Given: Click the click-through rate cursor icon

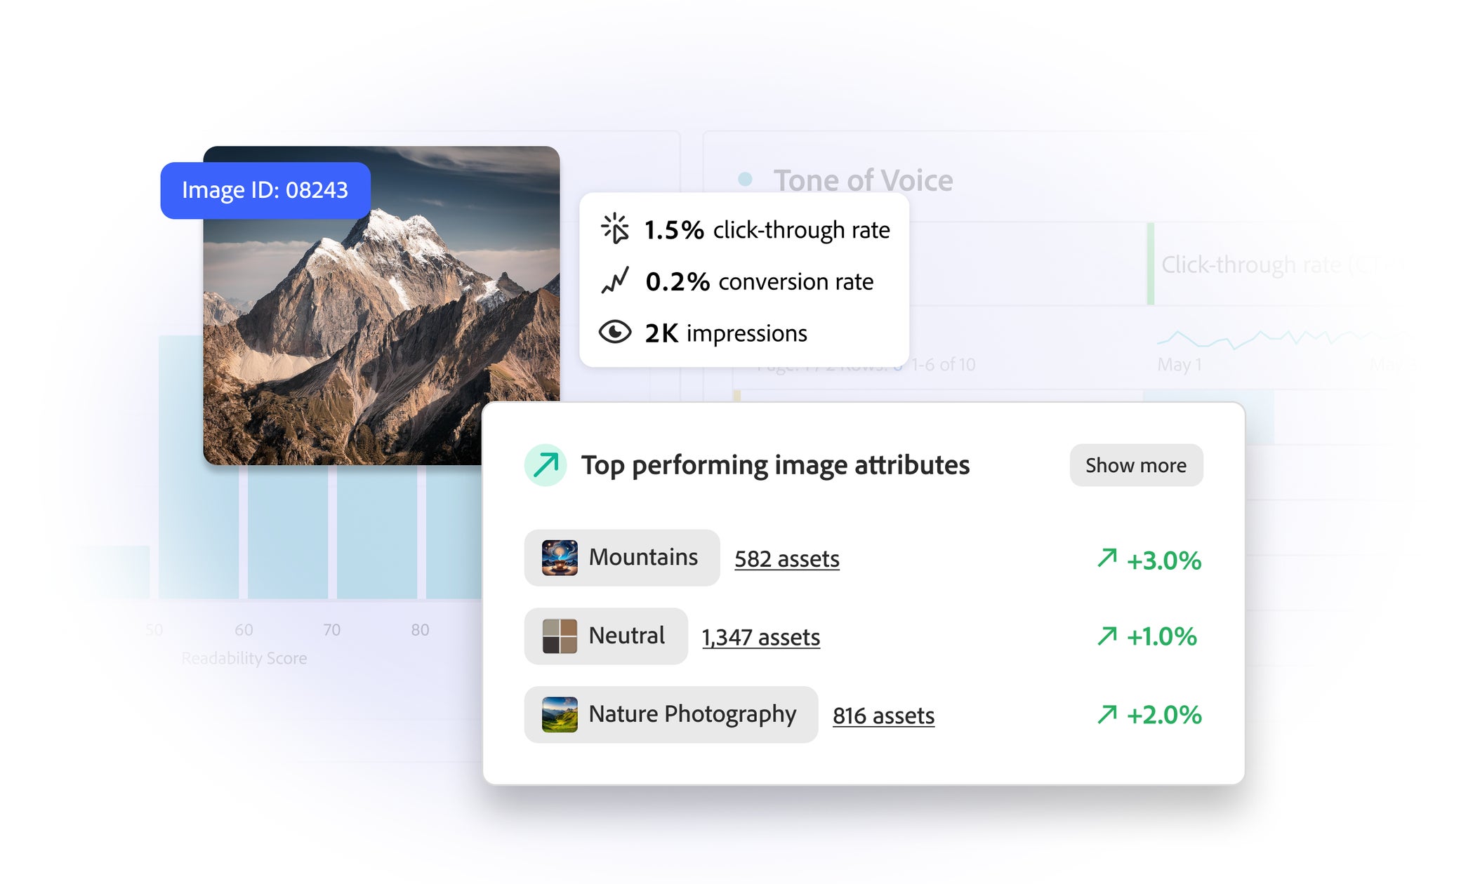Looking at the screenshot, I should coord(615,229).
